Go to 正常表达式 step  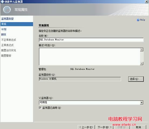tap(8, 45)
